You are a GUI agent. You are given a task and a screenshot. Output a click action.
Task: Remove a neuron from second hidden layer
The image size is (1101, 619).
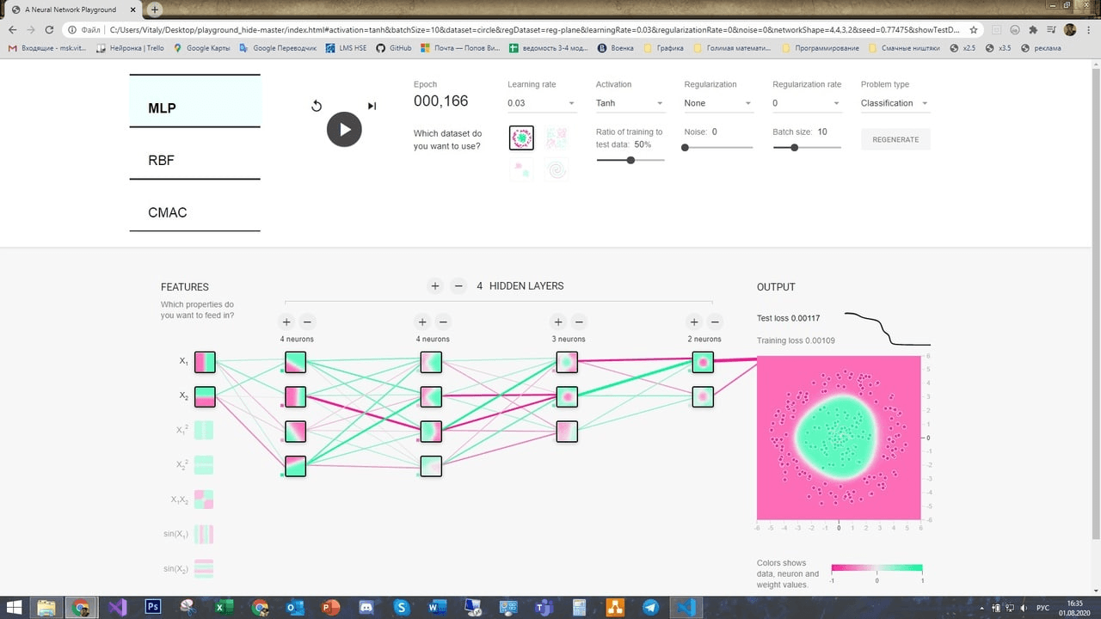443,322
